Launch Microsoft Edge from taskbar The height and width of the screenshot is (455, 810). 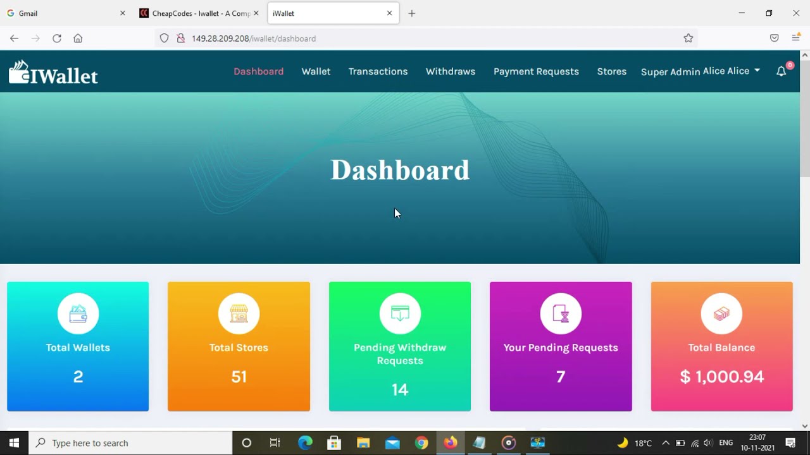pos(305,443)
